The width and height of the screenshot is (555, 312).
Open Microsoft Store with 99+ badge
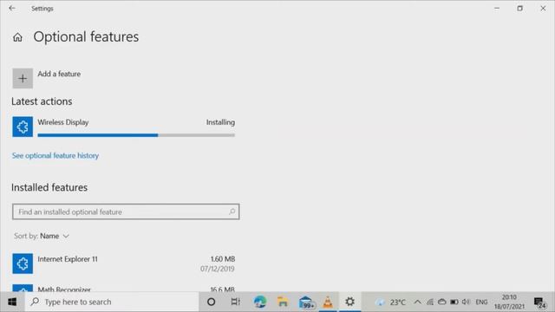point(306,302)
